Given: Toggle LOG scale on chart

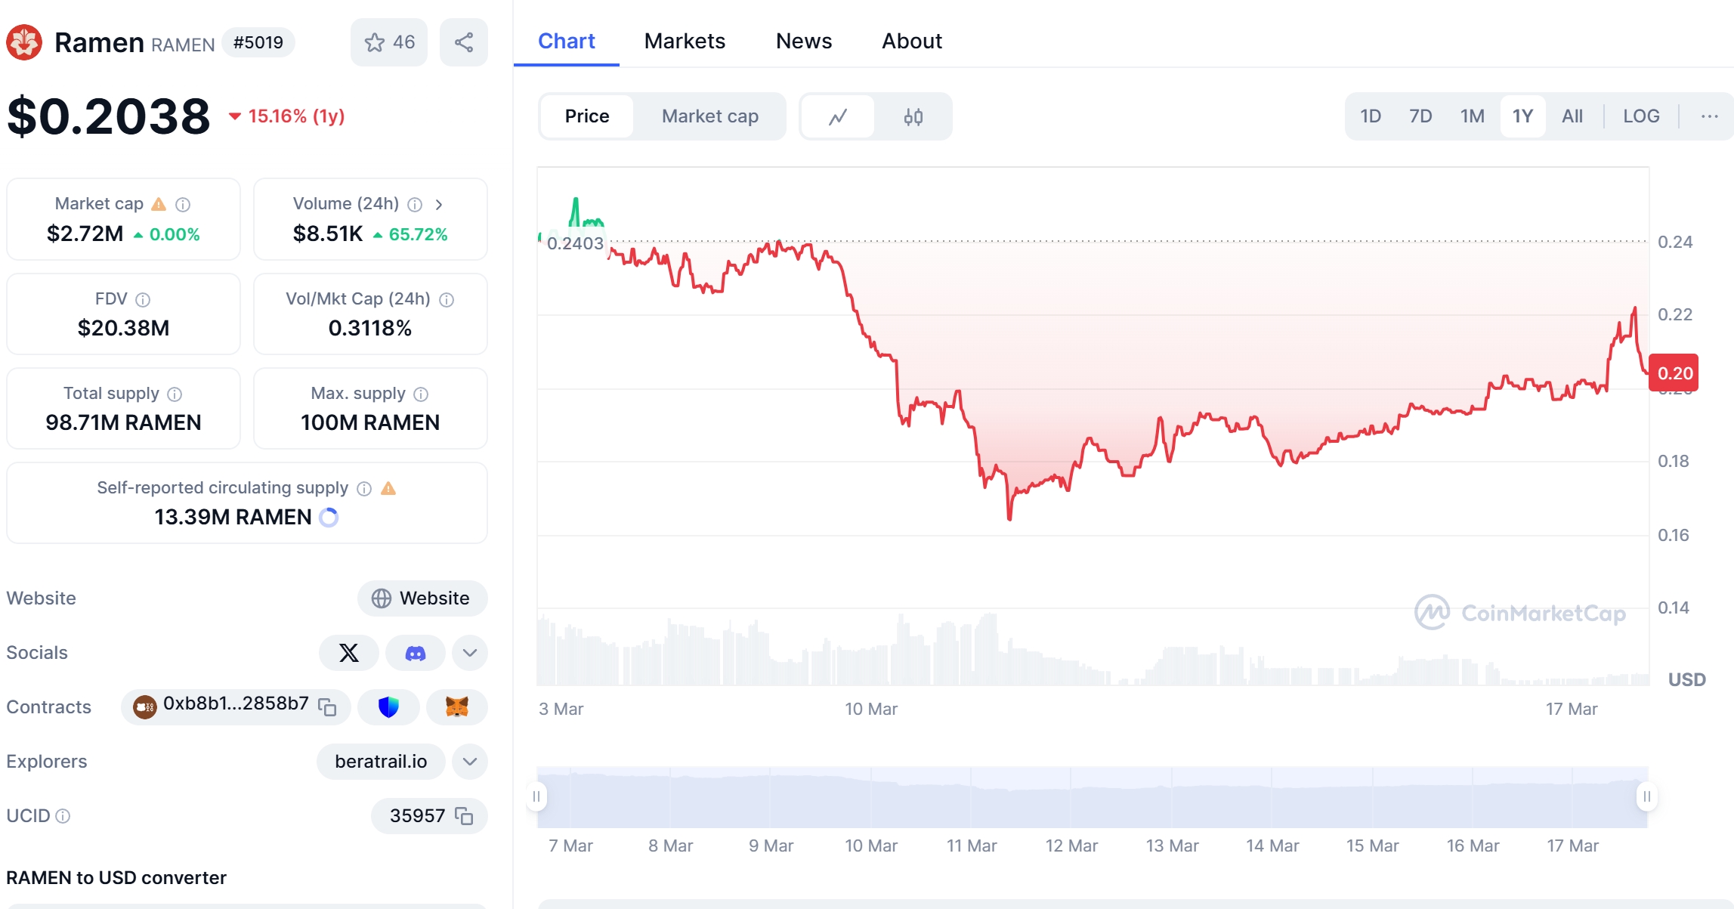Looking at the screenshot, I should tap(1642, 116).
